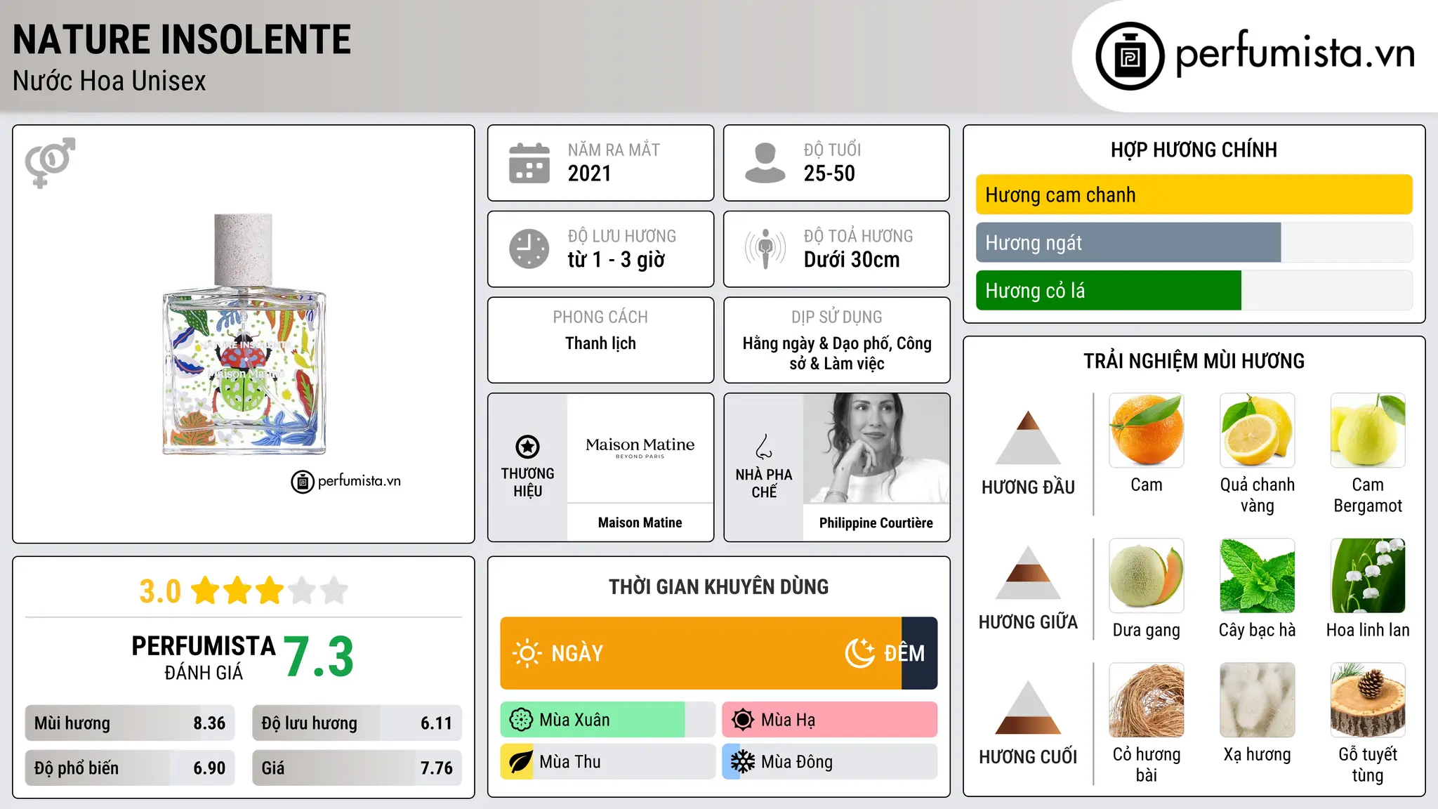Select the Xạ hương musk image

click(x=1257, y=700)
